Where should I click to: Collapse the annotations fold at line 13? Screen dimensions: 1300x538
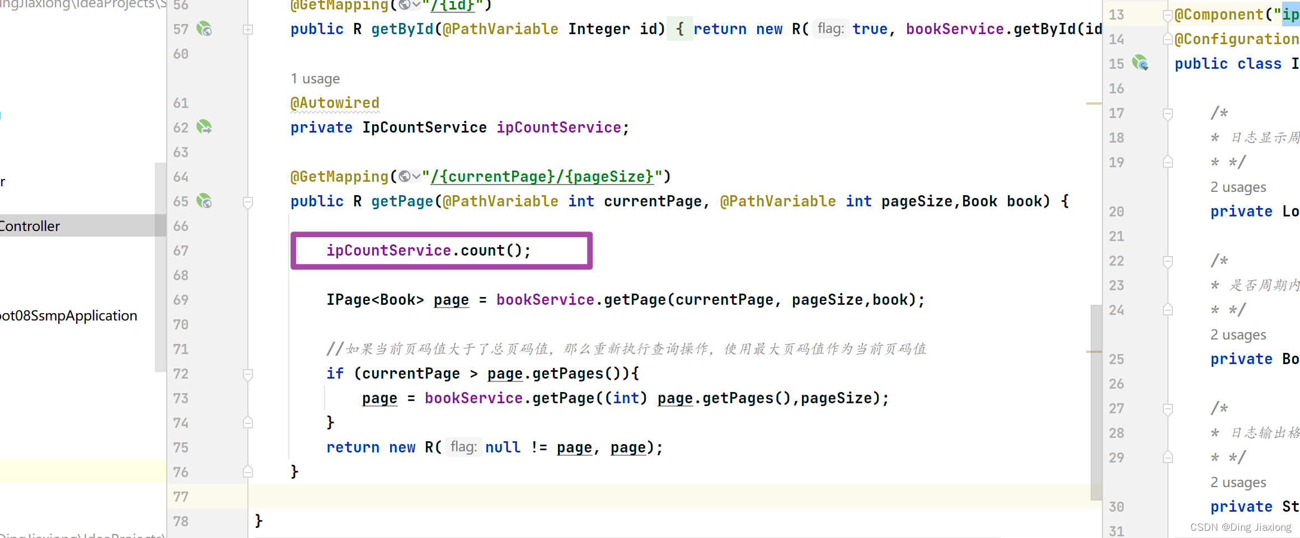pyautogui.click(x=1168, y=16)
